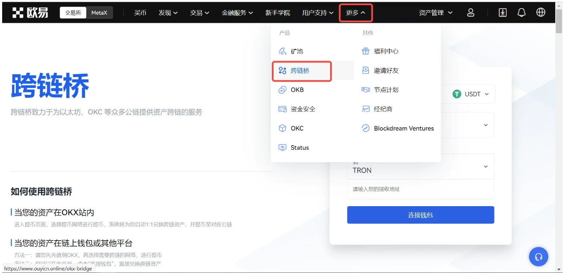Select OKB from the 更多 menu
Image resolution: width=563 pixels, height=273 pixels.
[312, 90]
